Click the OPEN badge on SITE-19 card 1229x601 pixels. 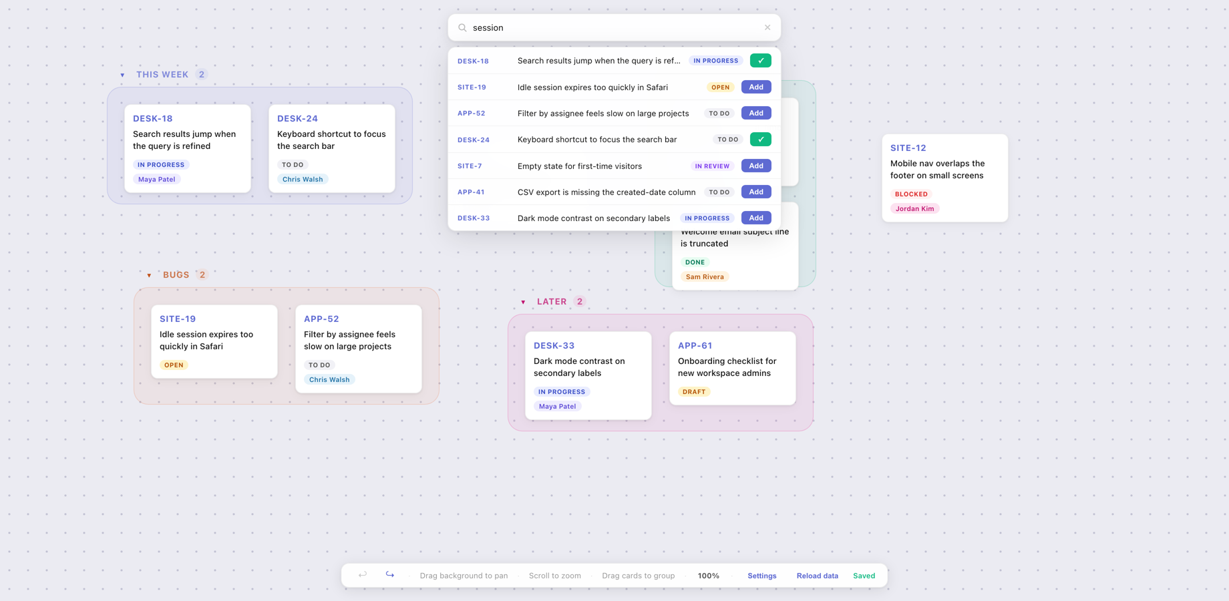pyautogui.click(x=174, y=365)
